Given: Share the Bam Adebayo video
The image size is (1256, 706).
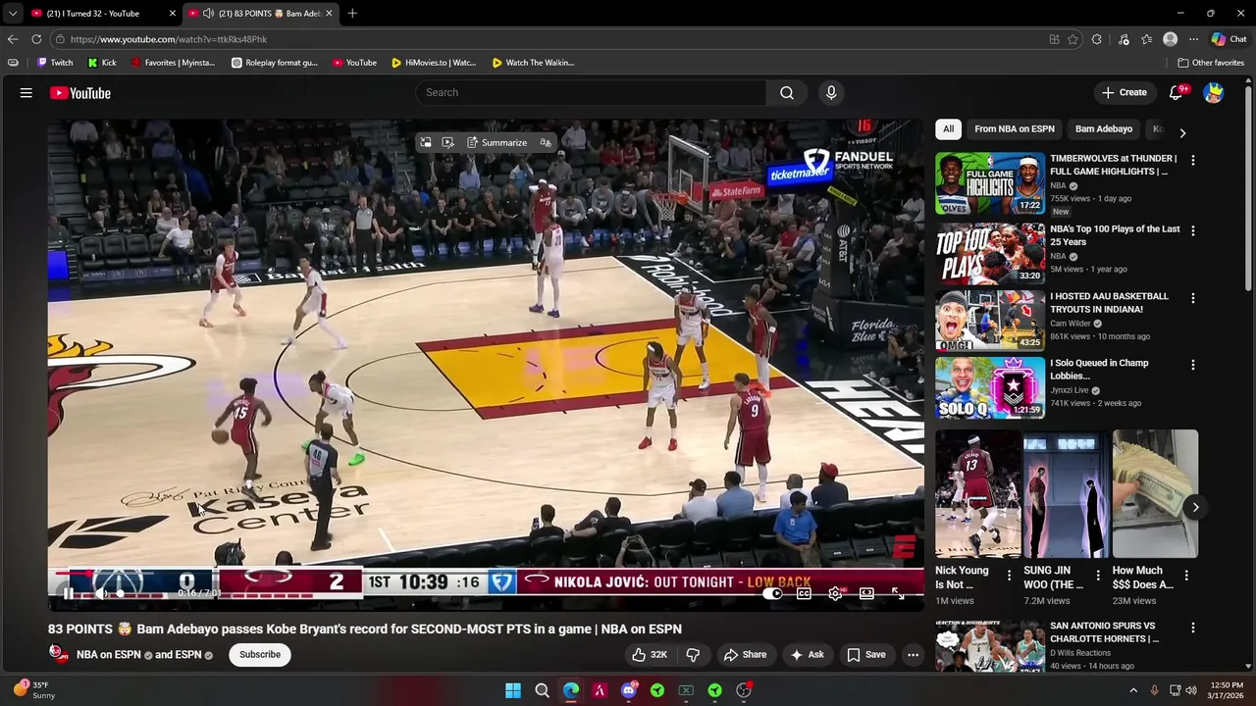Looking at the screenshot, I should 745,654.
